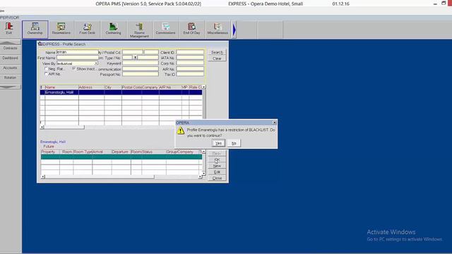Select the highlighted teal reservation row
452x254 pixels.
[x=121, y=157]
